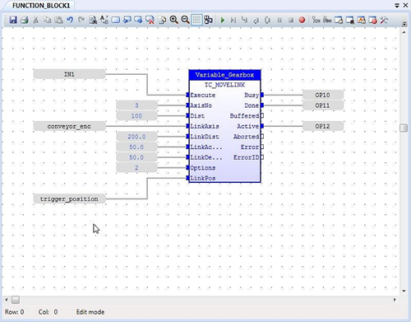
Task: Click the Aborted output pin
Action: [262, 137]
